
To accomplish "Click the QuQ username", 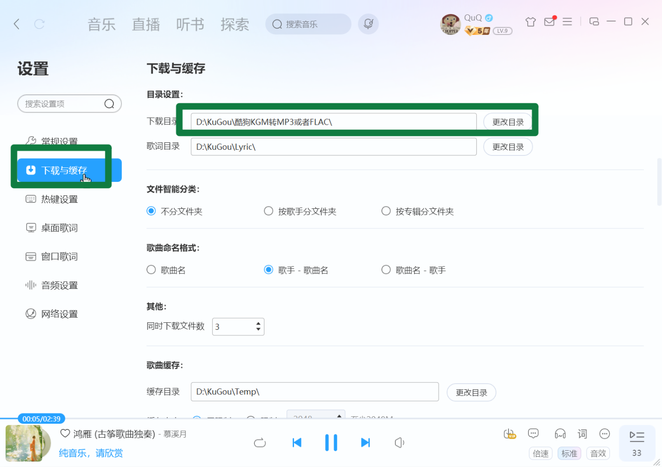I will (x=473, y=18).
